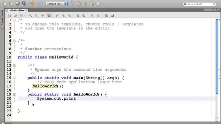Image resolution: width=221 pixels, height=124 pixels.
Task: Open the show opened documents list button
Action: click(x=215, y=10)
